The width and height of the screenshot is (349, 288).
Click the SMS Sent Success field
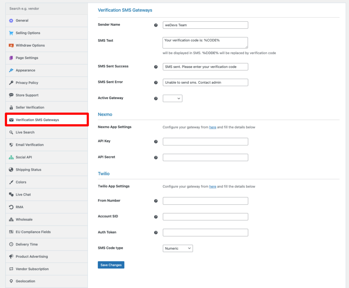[x=205, y=67]
